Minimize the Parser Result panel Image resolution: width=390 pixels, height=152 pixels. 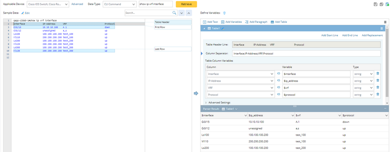click(385, 109)
